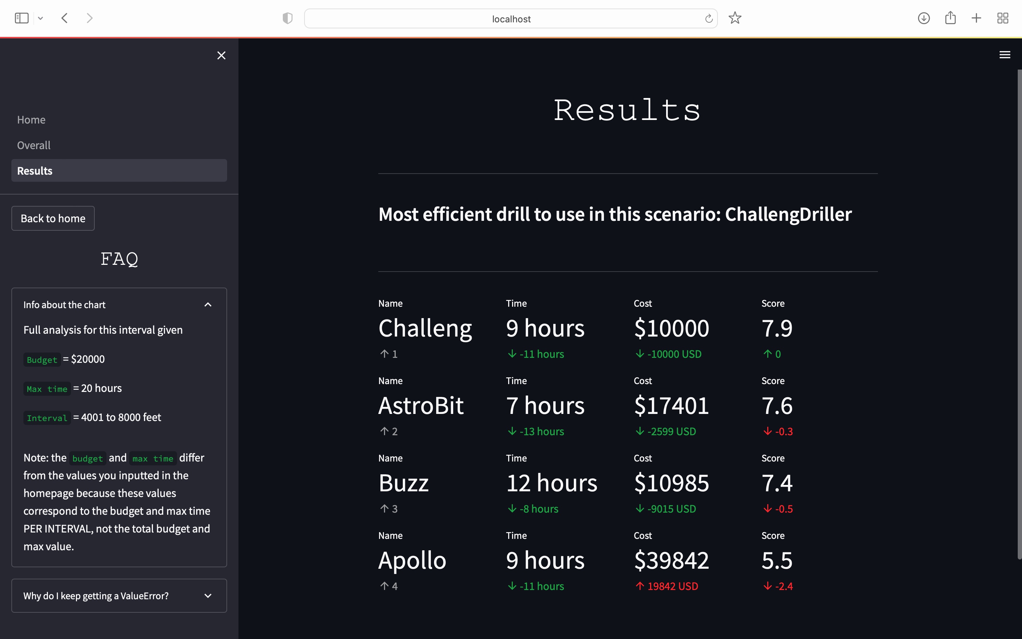The height and width of the screenshot is (639, 1022).
Task: Open the sidebar dropdown arrow next to the toggle
Action: coord(40,18)
